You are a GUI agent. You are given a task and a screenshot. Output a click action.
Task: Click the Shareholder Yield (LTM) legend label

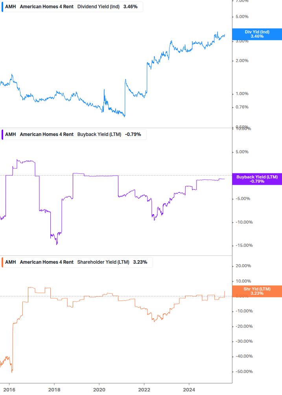[x=103, y=262]
